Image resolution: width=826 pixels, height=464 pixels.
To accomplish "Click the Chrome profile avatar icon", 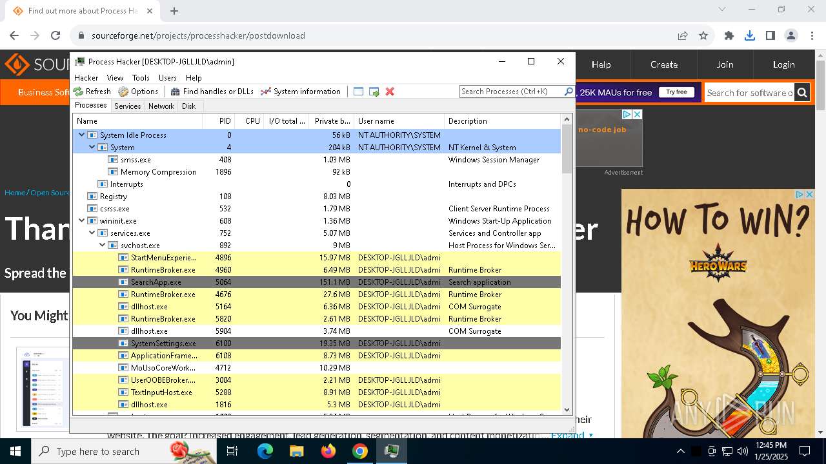I will point(791,35).
